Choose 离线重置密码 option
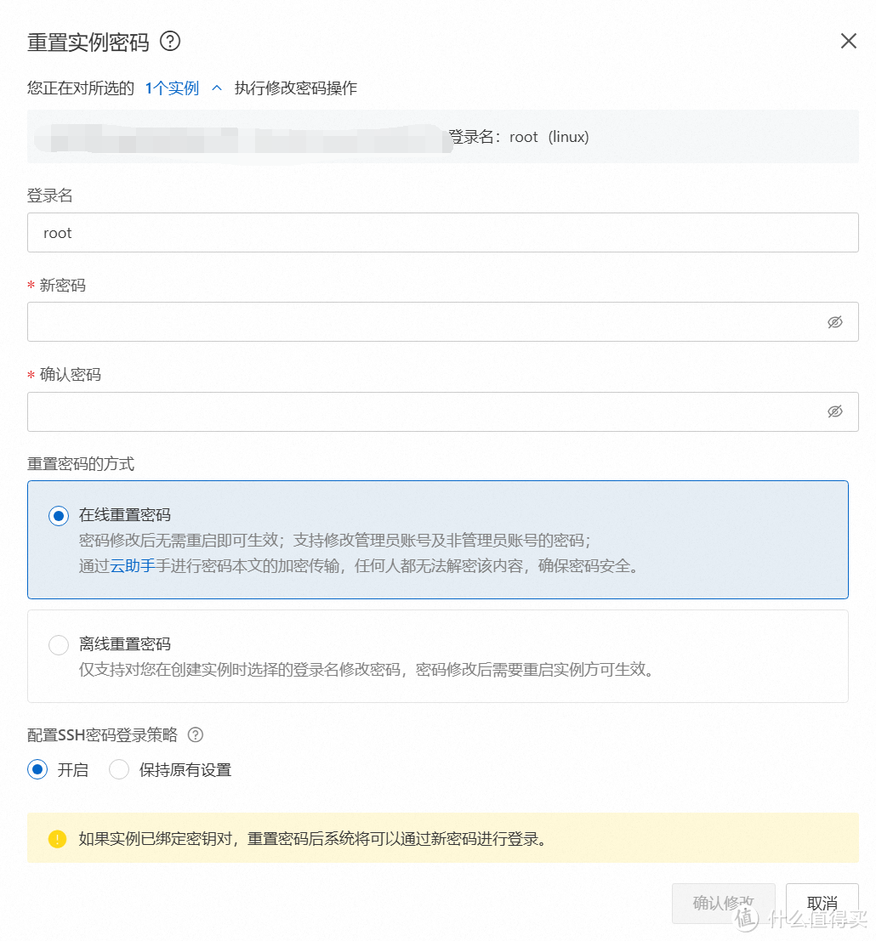876x941 pixels. pos(58,644)
